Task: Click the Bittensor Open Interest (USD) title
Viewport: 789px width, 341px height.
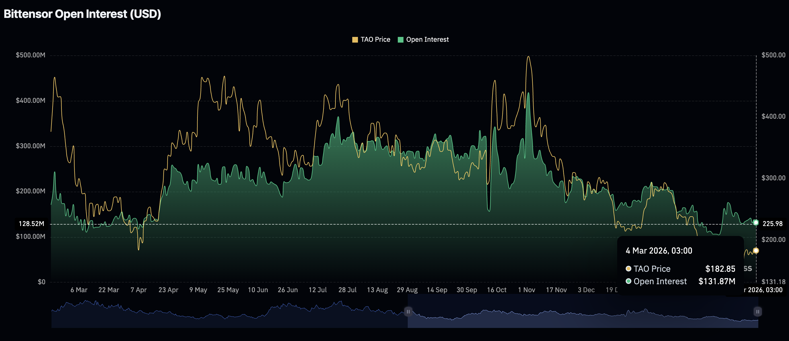Action: pyautogui.click(x=83, y=14)
